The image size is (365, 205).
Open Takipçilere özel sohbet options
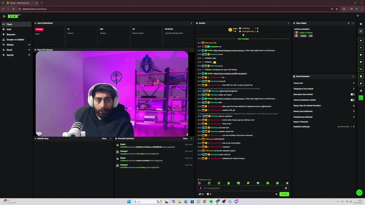pyautogui.click(x=324, y=89)
